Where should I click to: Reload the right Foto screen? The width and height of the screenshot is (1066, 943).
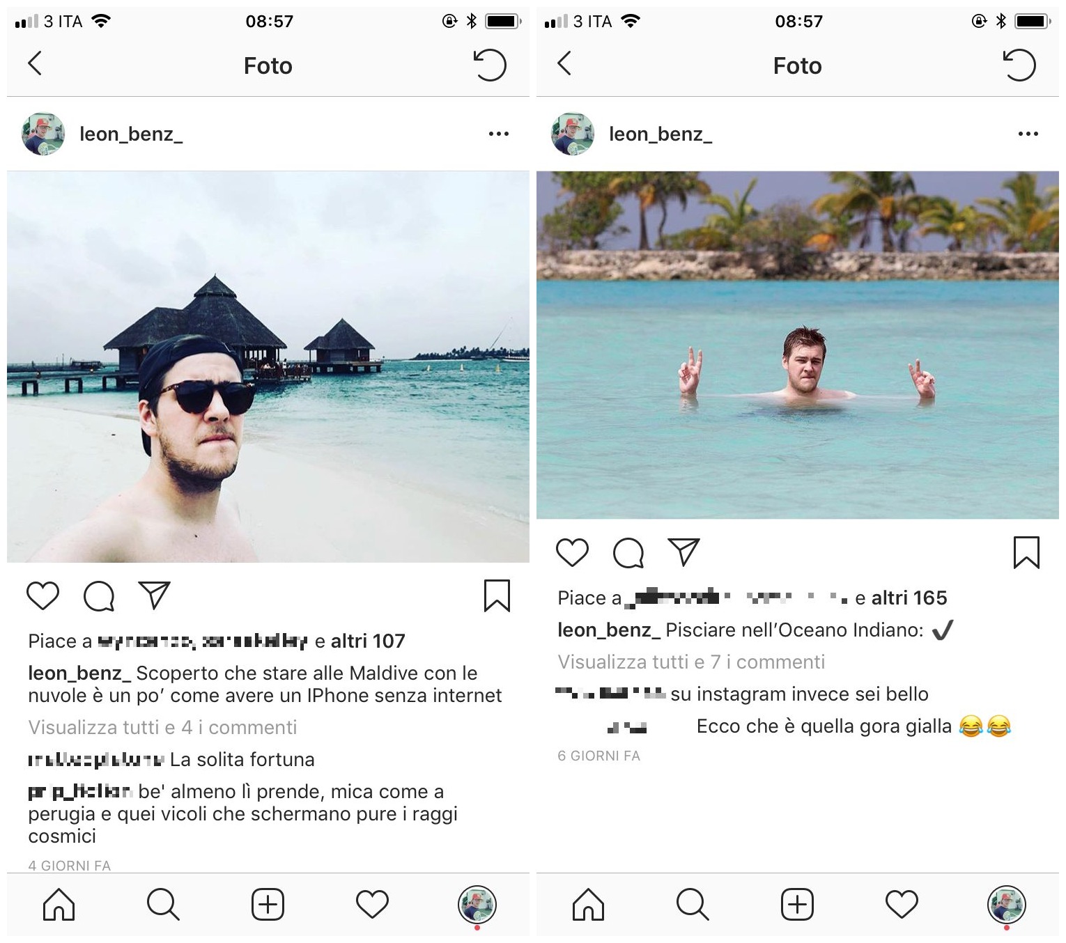[1019, 65]
